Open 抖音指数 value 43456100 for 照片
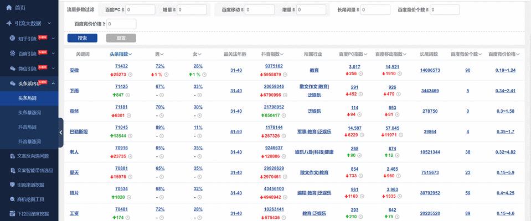Viewport: 531px width, 221px height. (x=274, y=188)
